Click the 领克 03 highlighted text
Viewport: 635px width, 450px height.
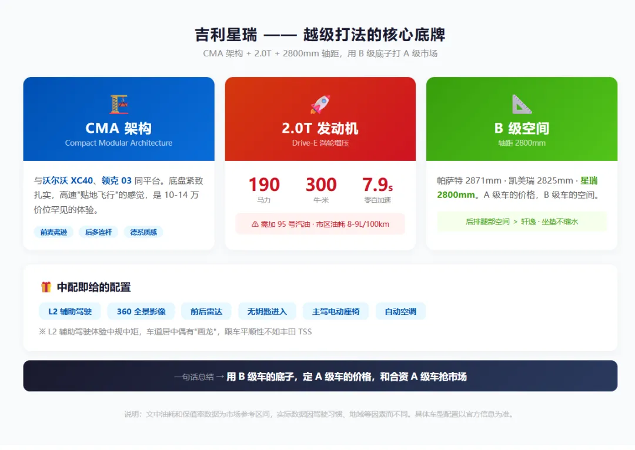[x=116, y=180]
